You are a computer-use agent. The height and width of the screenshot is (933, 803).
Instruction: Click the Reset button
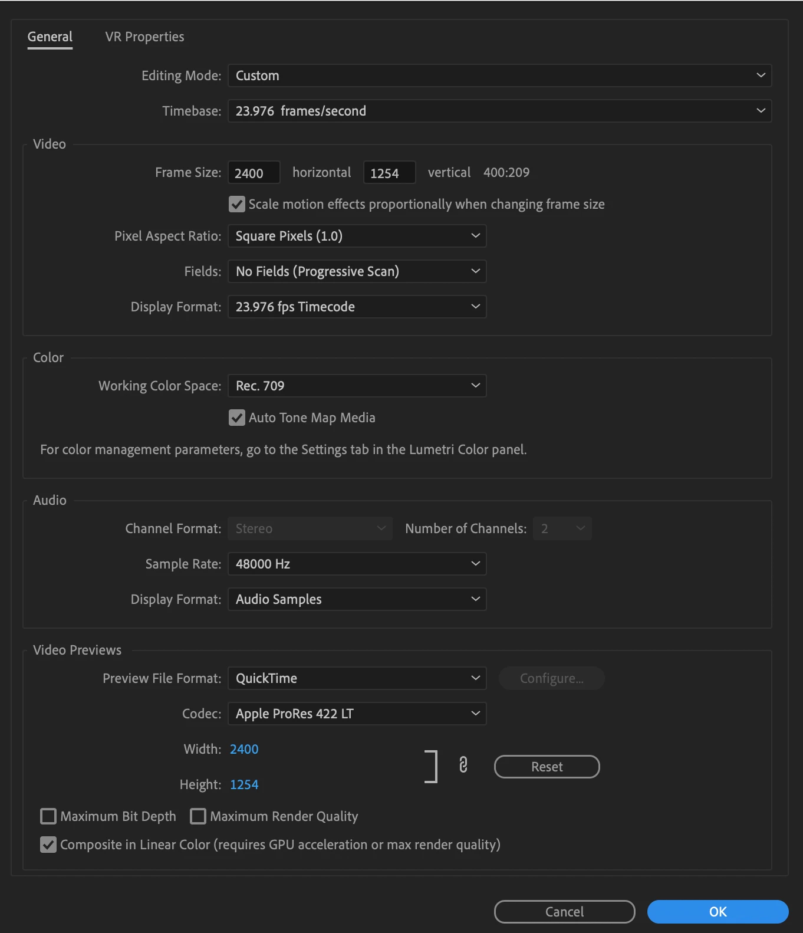click(547, 767)
